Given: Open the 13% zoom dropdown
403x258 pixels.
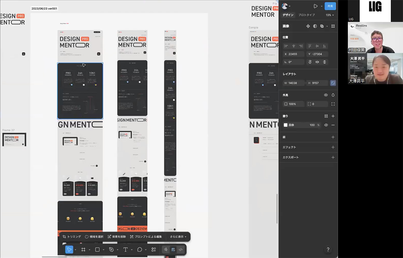Looking at the screenshot, I should tap(330, 15).
